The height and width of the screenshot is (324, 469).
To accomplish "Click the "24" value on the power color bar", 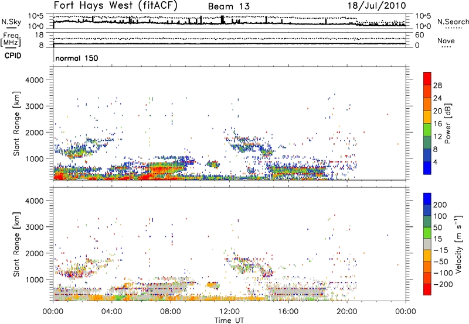I will point(437,98).
